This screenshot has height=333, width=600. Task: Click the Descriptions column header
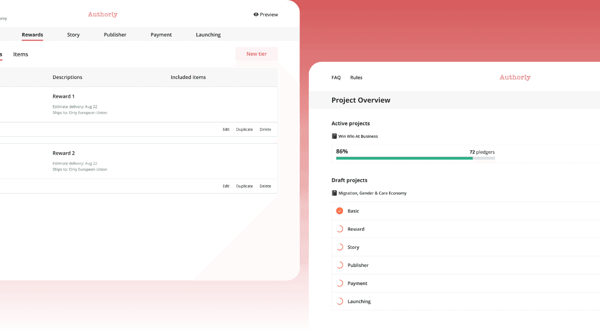pyautogui.click(x=68, y=77)
